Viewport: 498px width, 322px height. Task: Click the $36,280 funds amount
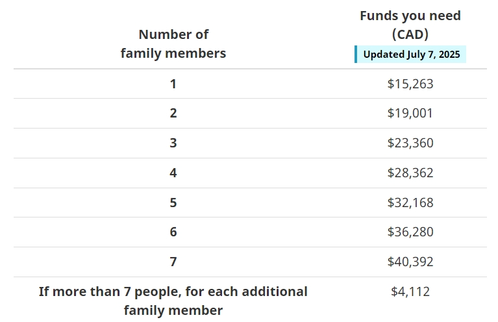(x=410, y=232)
